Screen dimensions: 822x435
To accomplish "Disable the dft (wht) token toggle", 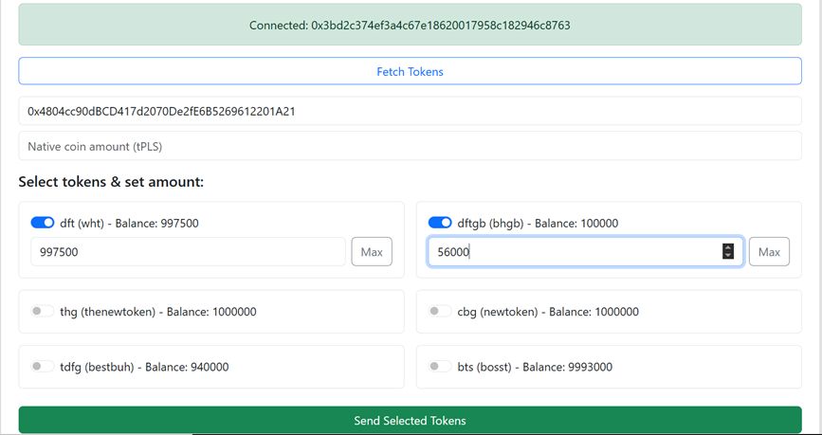I will tap(43, 223).
